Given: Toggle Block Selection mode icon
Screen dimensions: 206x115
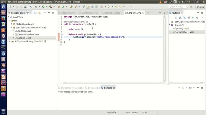Looking at the screenshot, I should [x=92, y=7].
